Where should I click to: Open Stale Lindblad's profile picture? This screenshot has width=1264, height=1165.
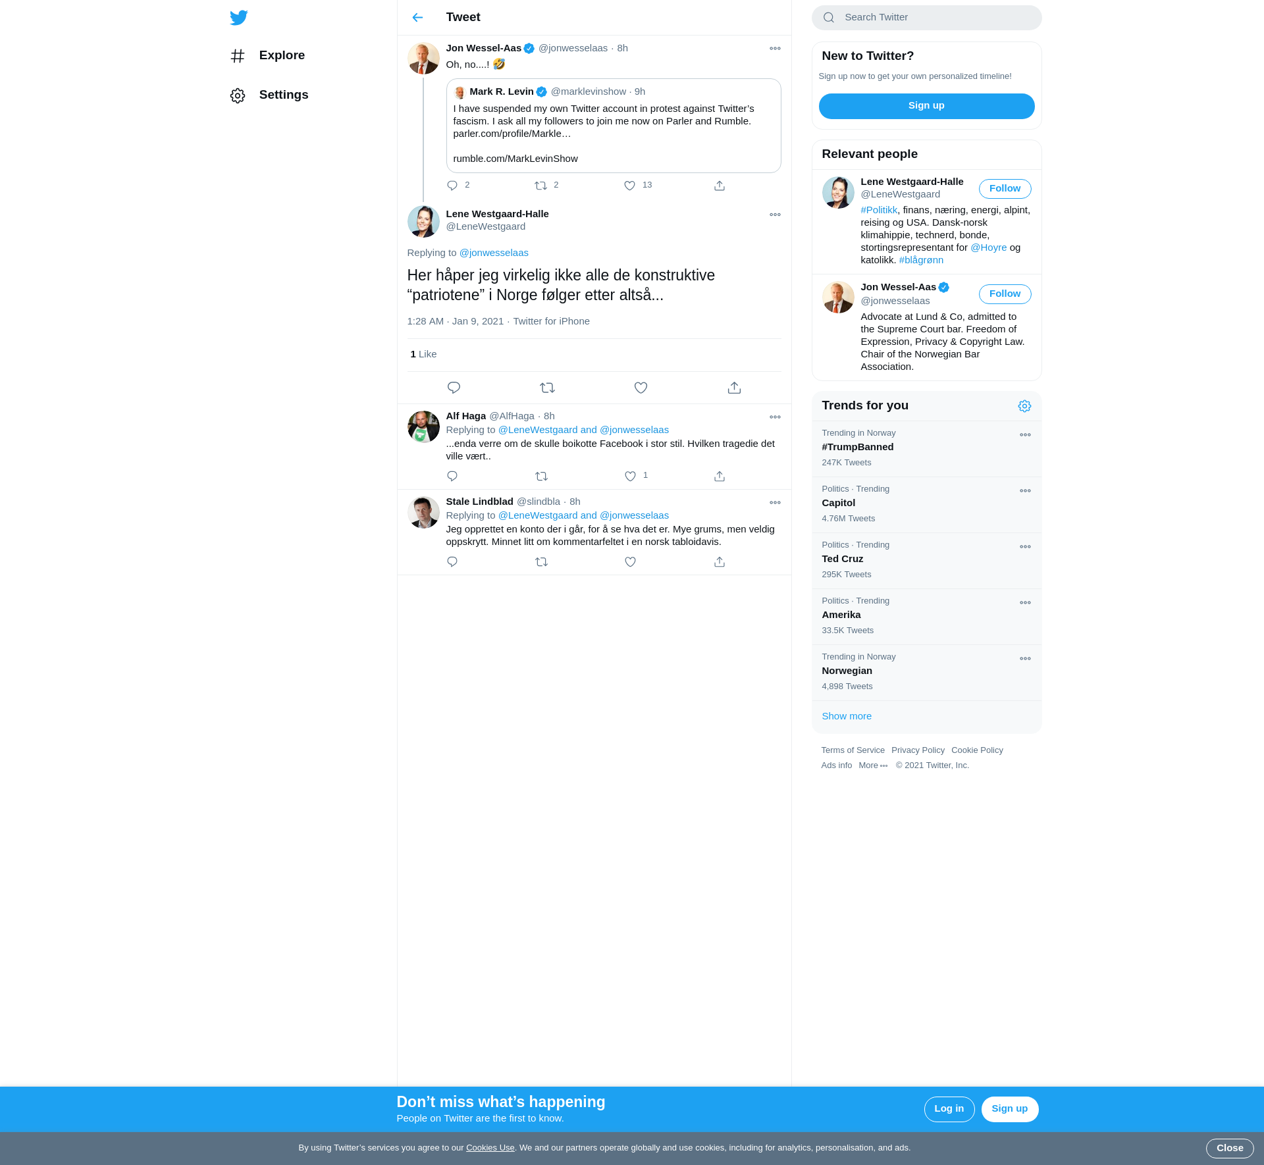tap(423, 513)
